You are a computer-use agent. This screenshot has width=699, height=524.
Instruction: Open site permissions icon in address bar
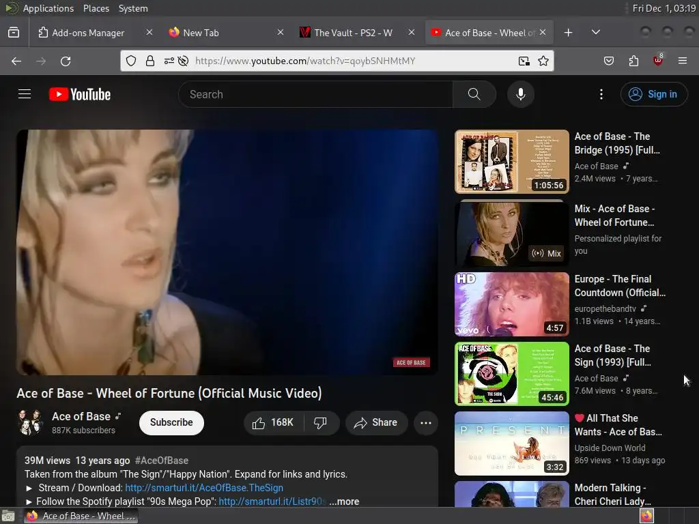(169, 61)
